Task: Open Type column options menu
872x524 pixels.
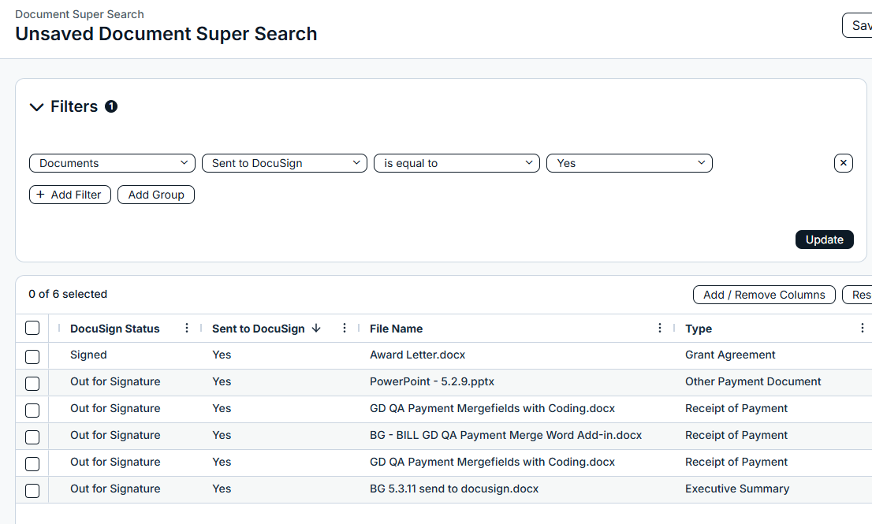Action: [862, 328]
